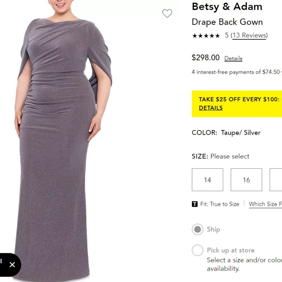Open the 13 Reviews link
This screenshot has width=282, height=282.
(x=249, y=35)
